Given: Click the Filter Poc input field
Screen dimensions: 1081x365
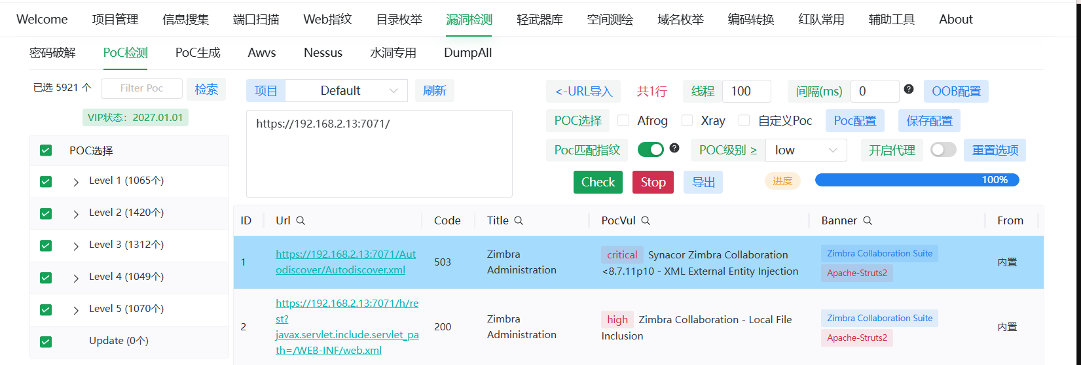Looking at the screenshot, I should tap(141, 88).
